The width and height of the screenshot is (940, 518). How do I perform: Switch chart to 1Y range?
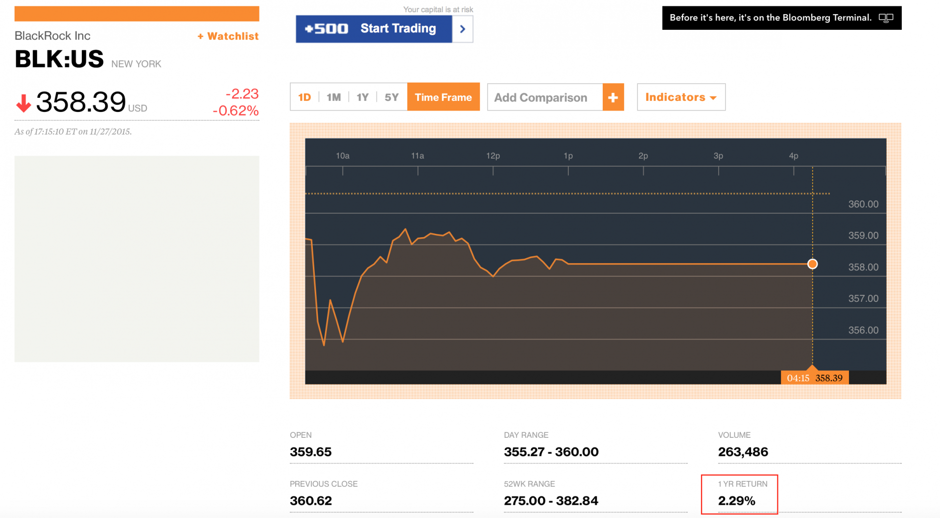coord(362,97)
